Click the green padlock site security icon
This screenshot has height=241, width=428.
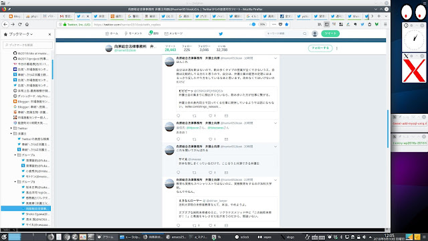point(65,24)
